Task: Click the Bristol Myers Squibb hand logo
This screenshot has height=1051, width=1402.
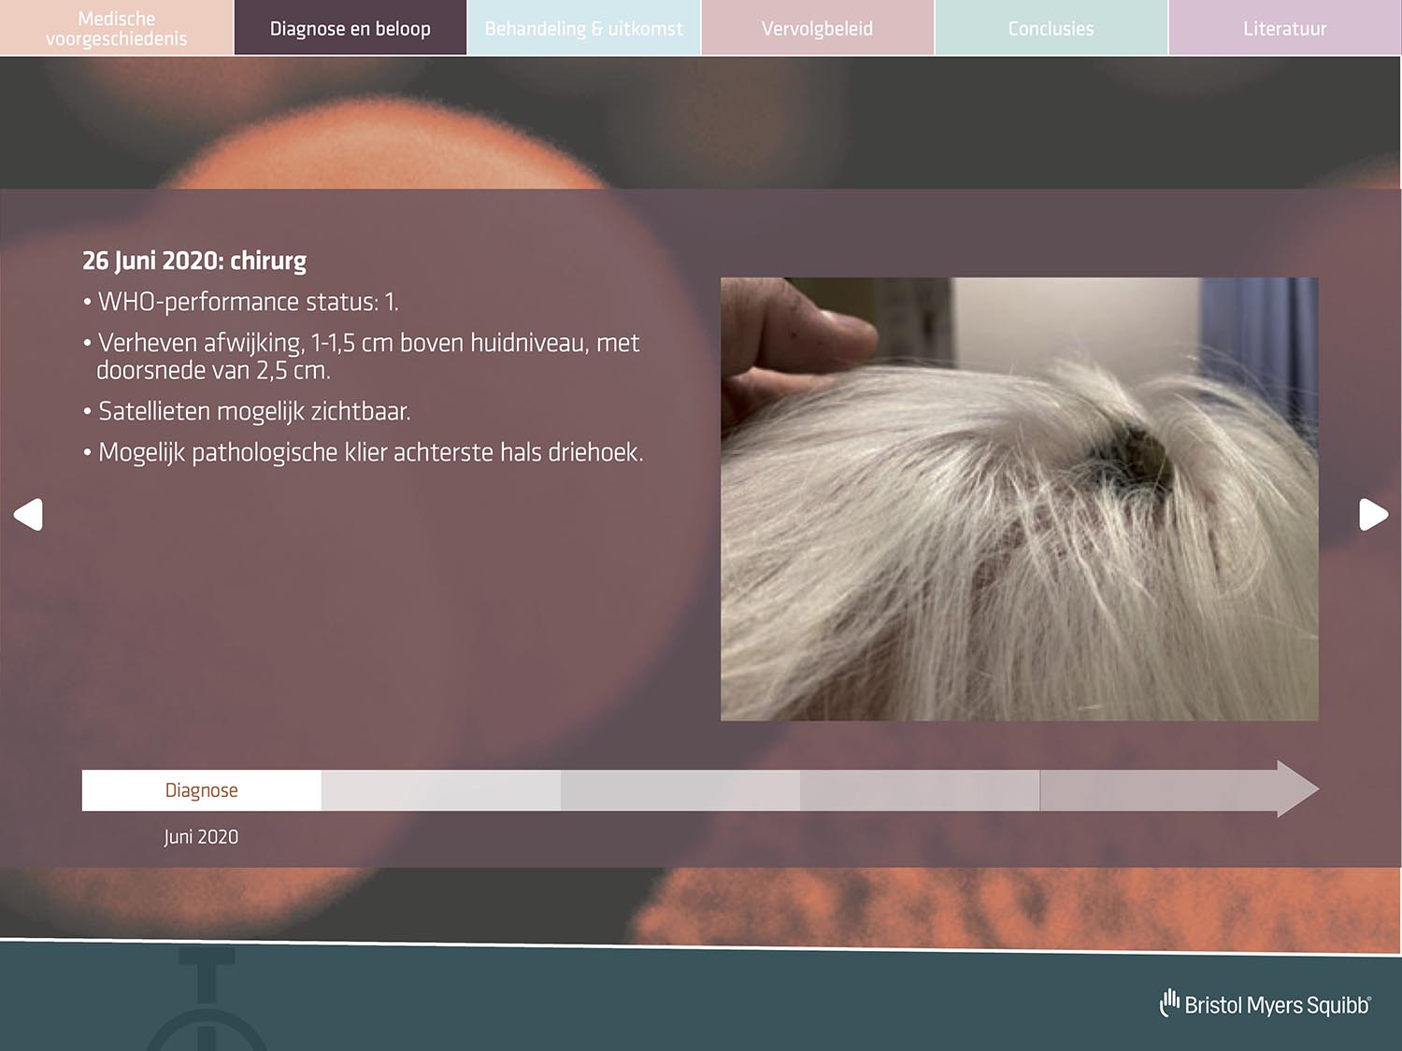Action: tap(1169, 1002)
